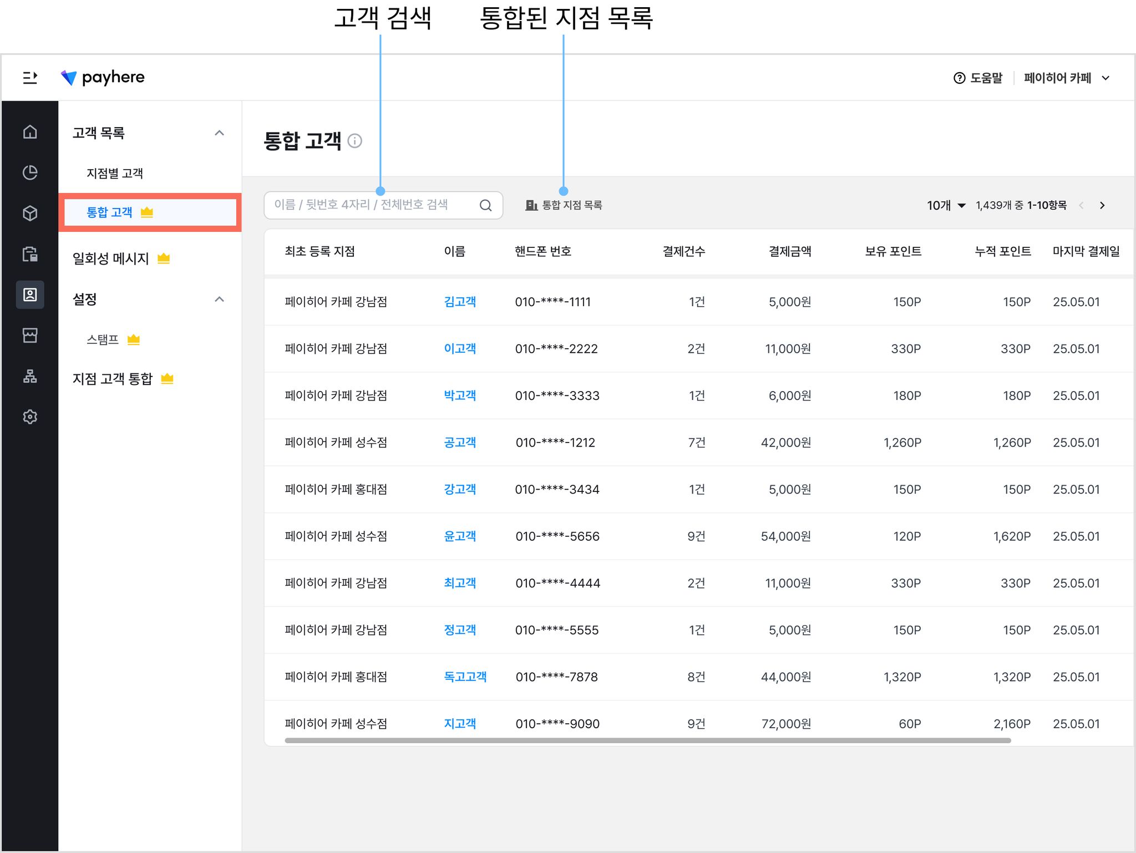Click the info icon beside 통합 고객

click(355, 141)
